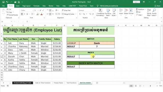Collapse the ribbon

[x=161, y=18]
